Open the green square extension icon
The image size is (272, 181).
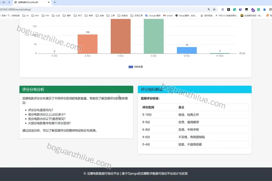tap(258, 9)
